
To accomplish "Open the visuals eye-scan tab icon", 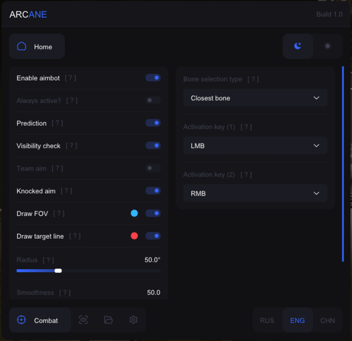I will tap(84, 320).
